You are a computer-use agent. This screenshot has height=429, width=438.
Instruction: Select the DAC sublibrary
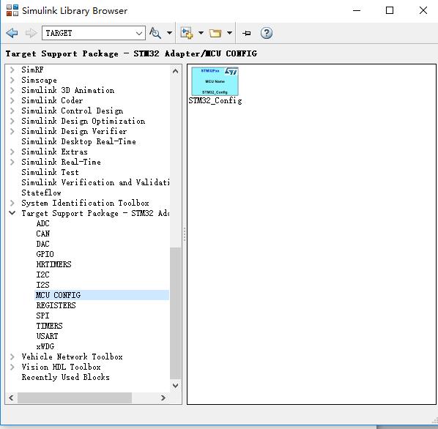click(x=42, y=244)
